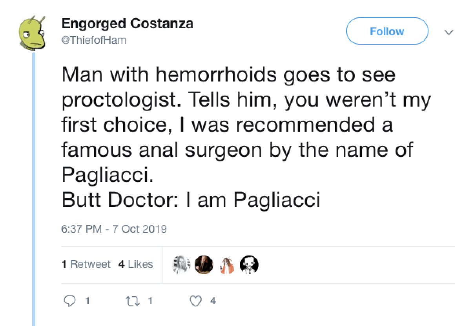Click the first liker's avatar thumbnail
This screenshot has height=326, width=474.
[181, 264]
